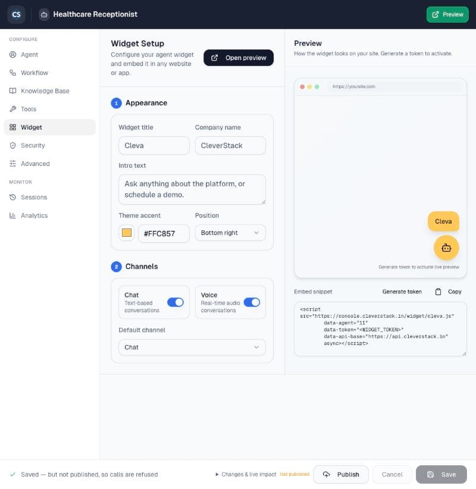This screenshot has height=489, width=476.
Task: Click the floppy disk icon on Save
Action: [430, 474]
